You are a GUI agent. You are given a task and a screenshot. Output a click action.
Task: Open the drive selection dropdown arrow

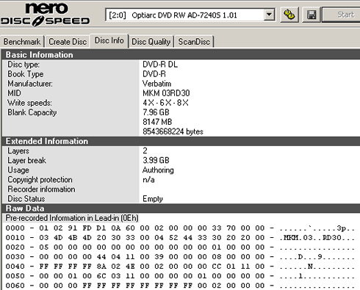point(269,15)
